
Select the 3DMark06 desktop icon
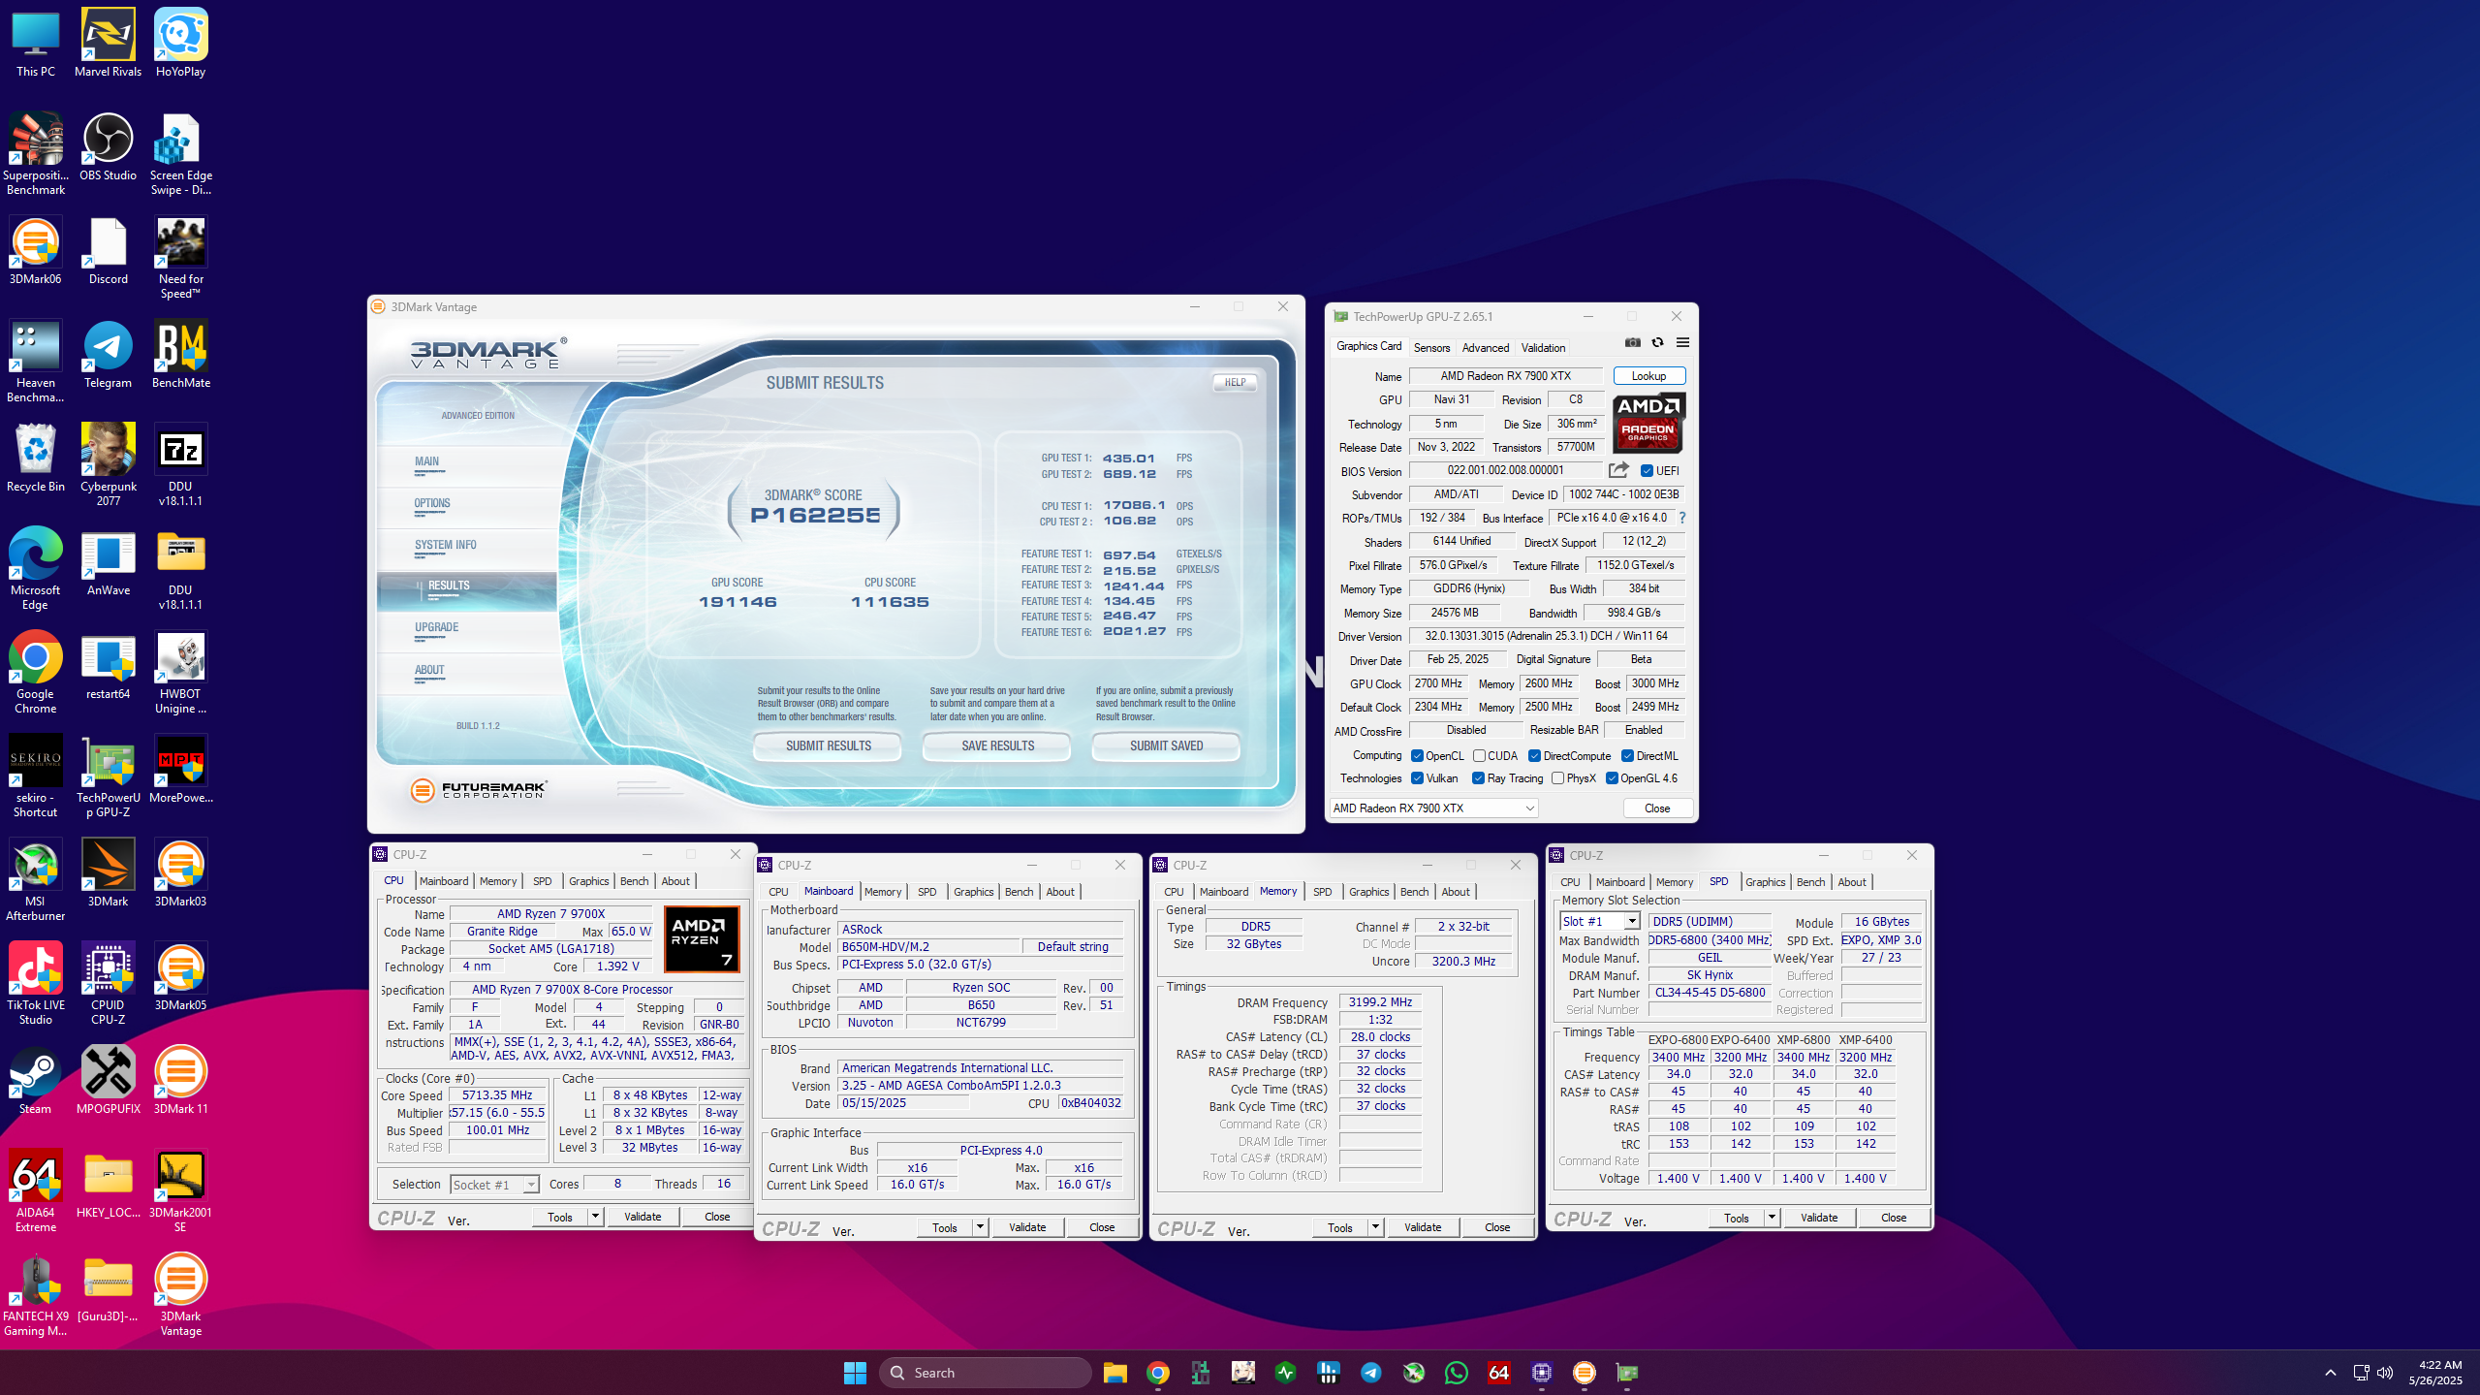coord(36,251)
